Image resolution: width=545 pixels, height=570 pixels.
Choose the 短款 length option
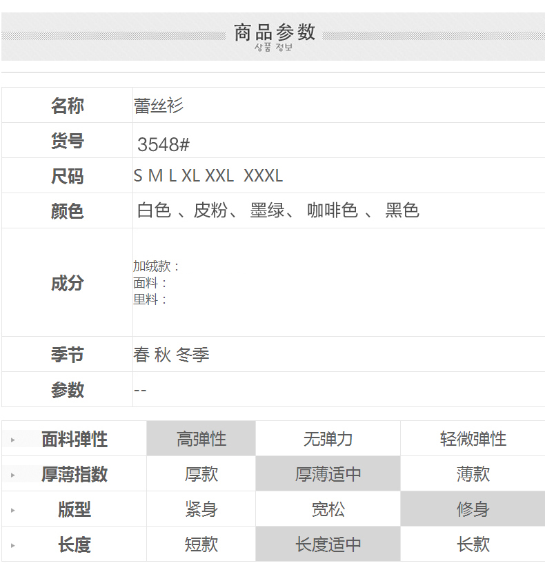point(201,544)
